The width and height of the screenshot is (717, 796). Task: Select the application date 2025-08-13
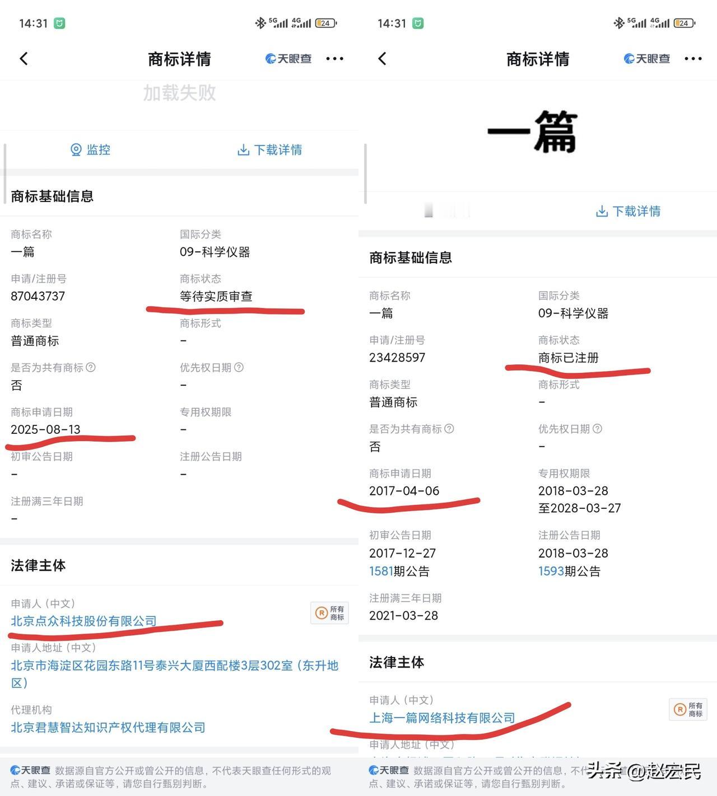pos(46,429)
